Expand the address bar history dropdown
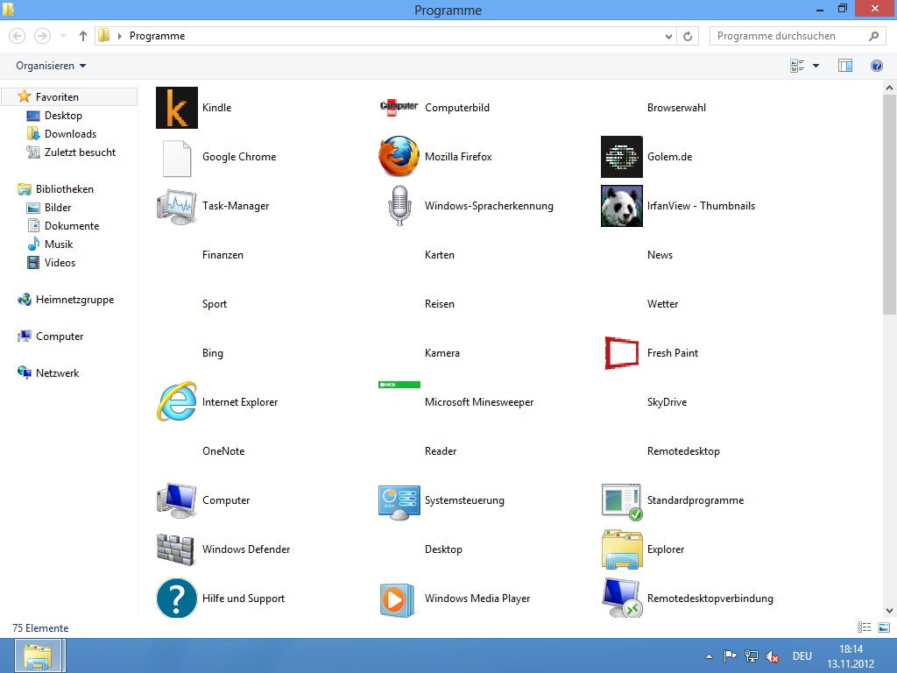 [668, 36]
